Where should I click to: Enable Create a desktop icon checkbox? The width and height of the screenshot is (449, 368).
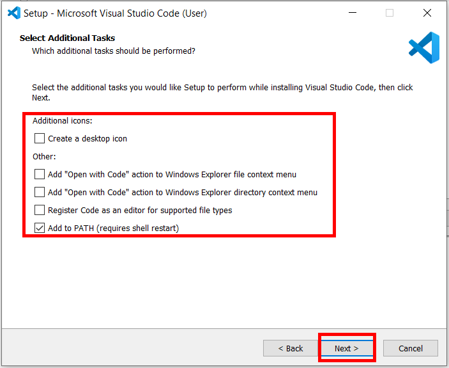(x=40, y=138)
